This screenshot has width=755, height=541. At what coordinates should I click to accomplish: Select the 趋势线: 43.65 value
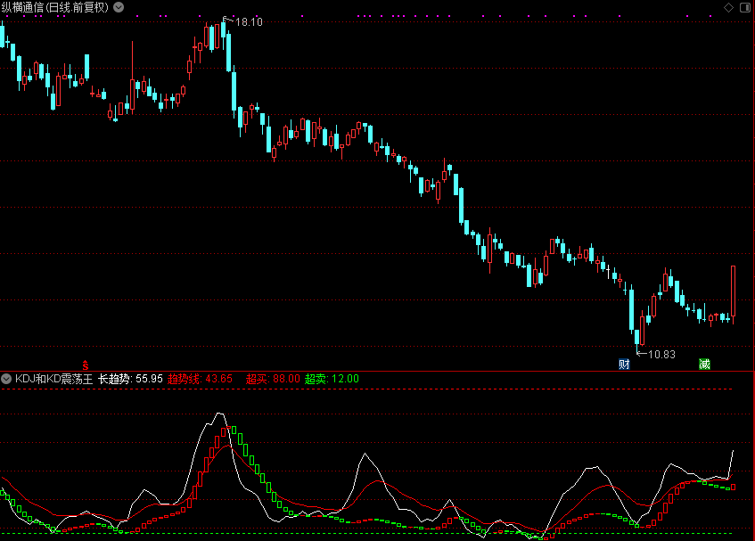pyautogui.click(x=200, y=379)
